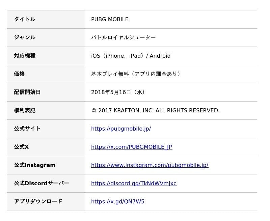
Task: Open the x.gd/QN7W5 app download link
Action: tap(118, 202)
